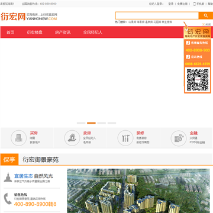213x213 pixels.
Task: Click hot search term 花园房
Action: click(157, 22)
